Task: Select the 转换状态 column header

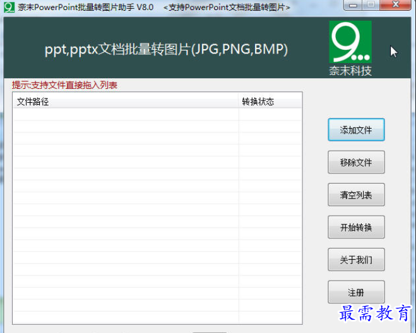Action: 270,102
